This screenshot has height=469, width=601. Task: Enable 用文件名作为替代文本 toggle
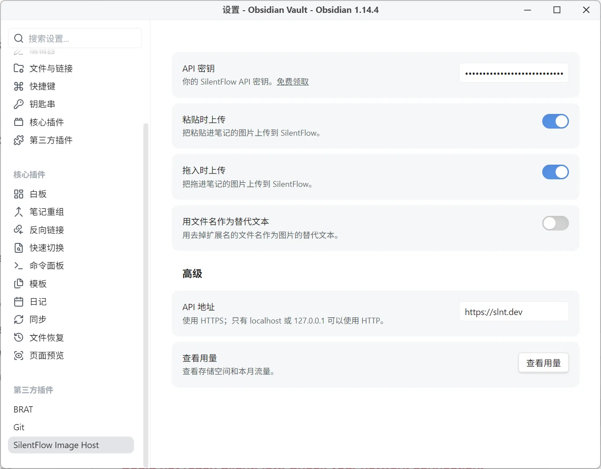point(555,223)
